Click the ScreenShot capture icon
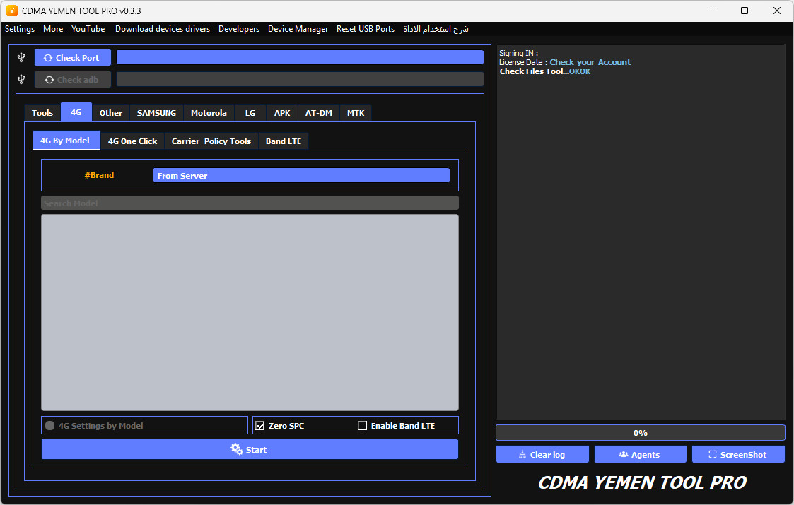Image resolution: width=794 pixels, height=505 pixels. (712, 455)
